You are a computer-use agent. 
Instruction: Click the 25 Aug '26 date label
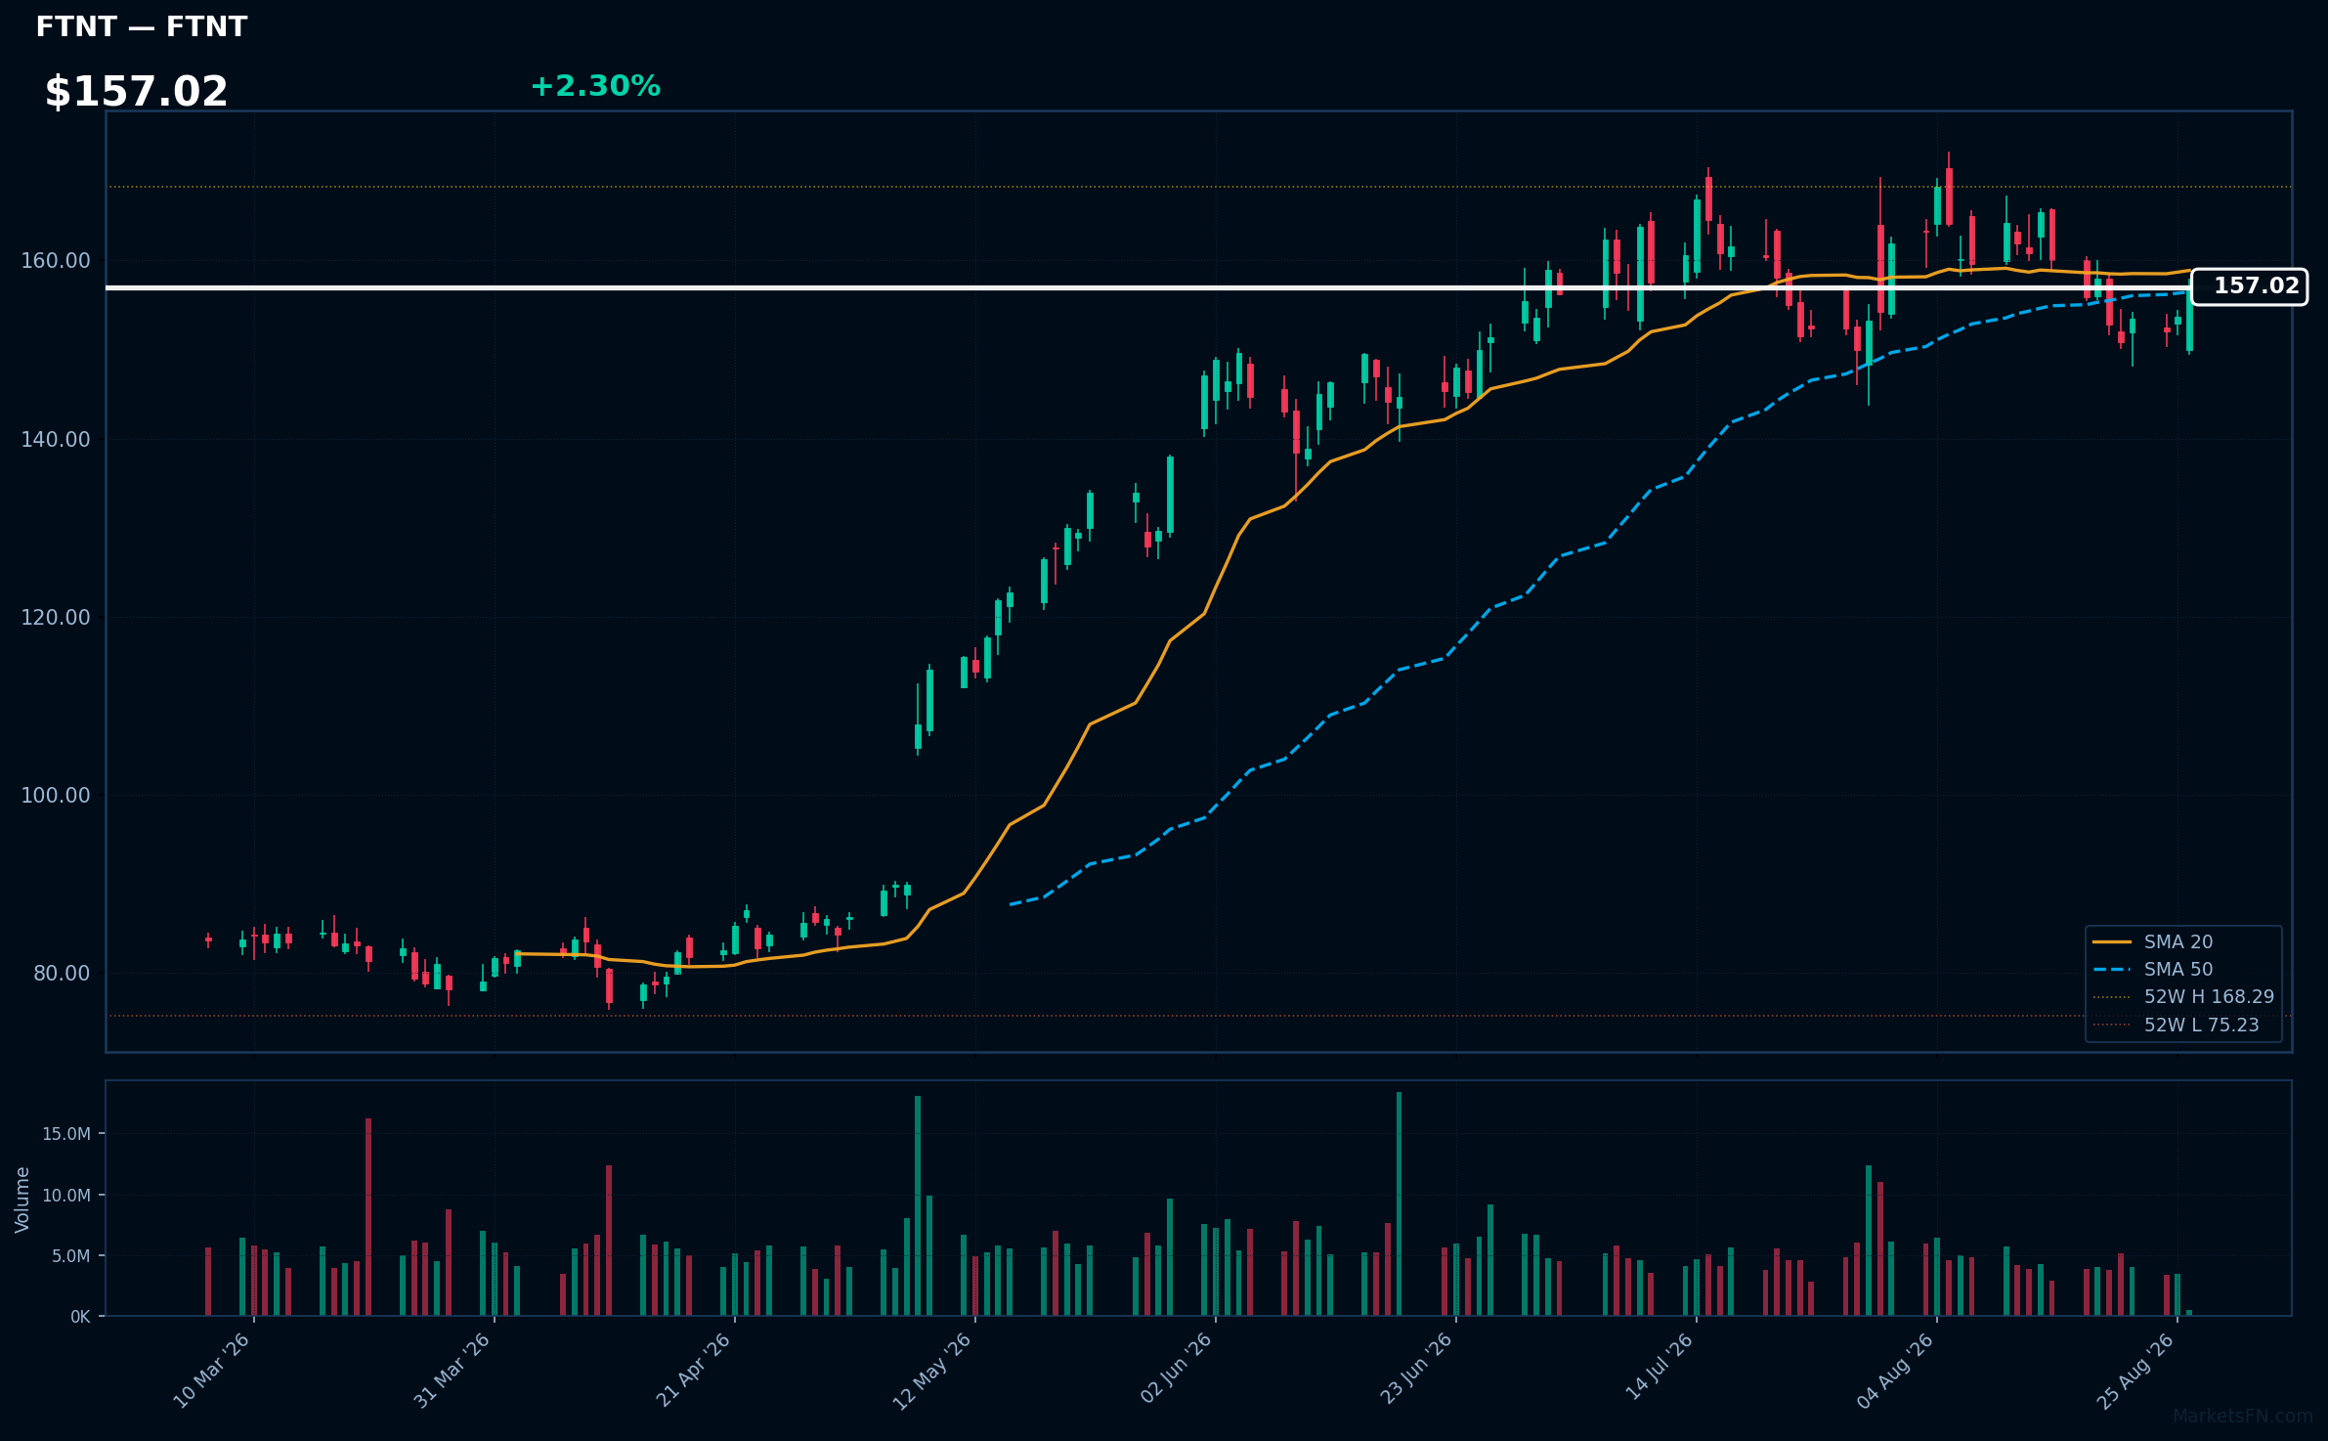(2134, 1371)
